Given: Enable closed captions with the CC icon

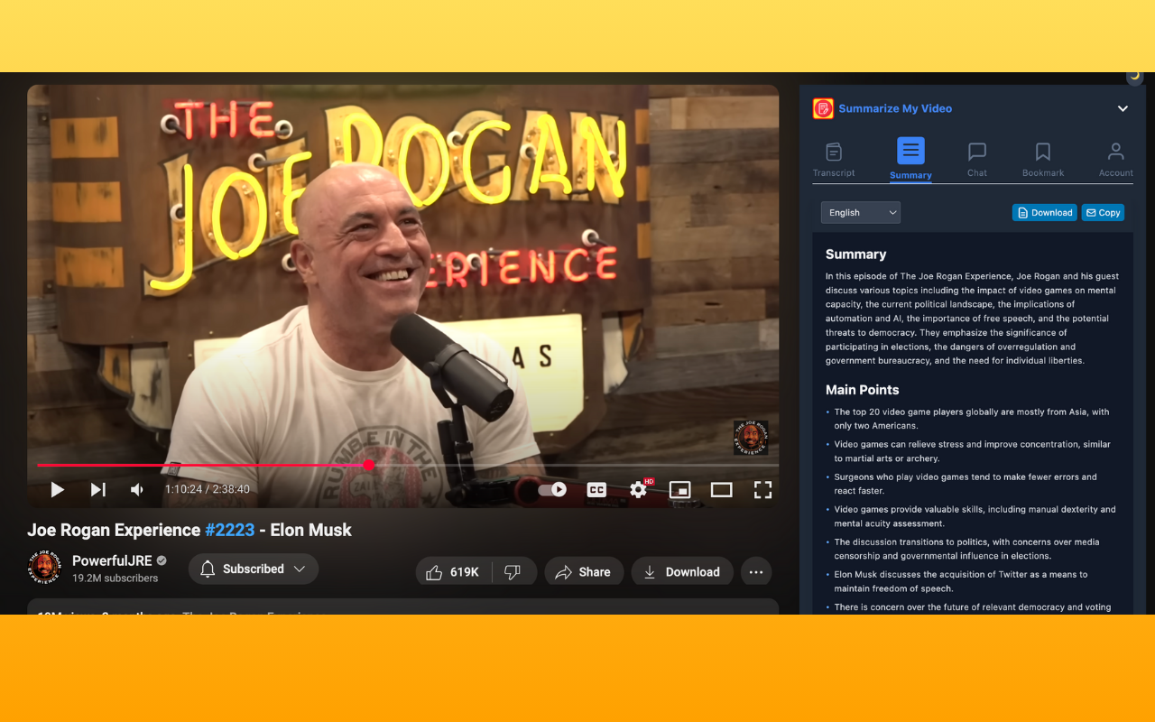Looking at the screenshot, I should (596, 489).
